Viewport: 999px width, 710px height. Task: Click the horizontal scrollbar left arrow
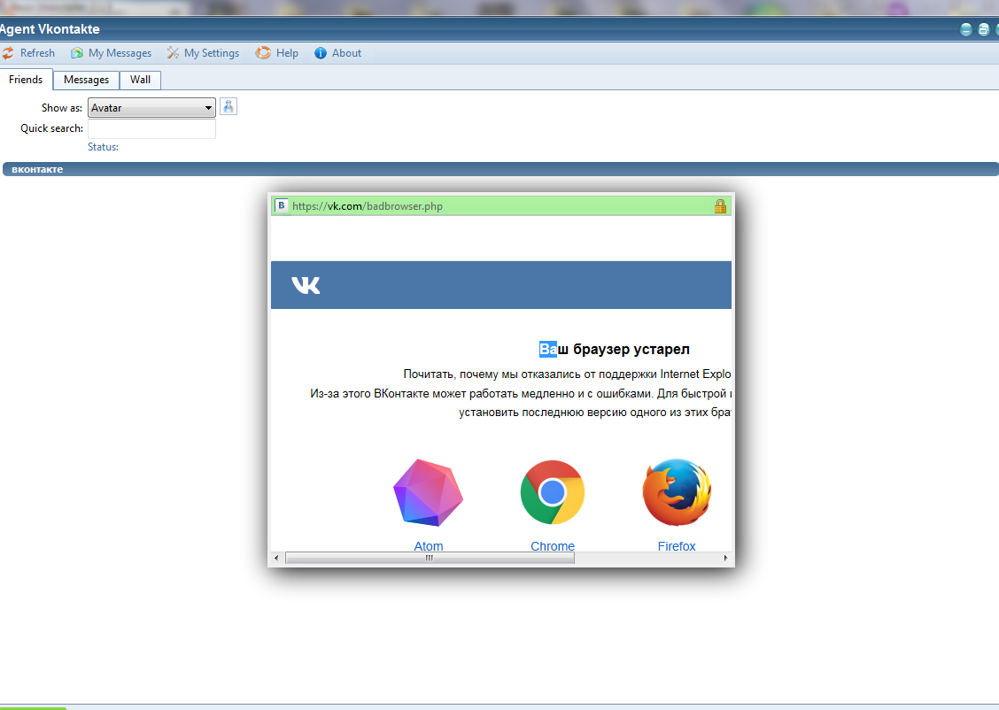click(x=276, y=558)
